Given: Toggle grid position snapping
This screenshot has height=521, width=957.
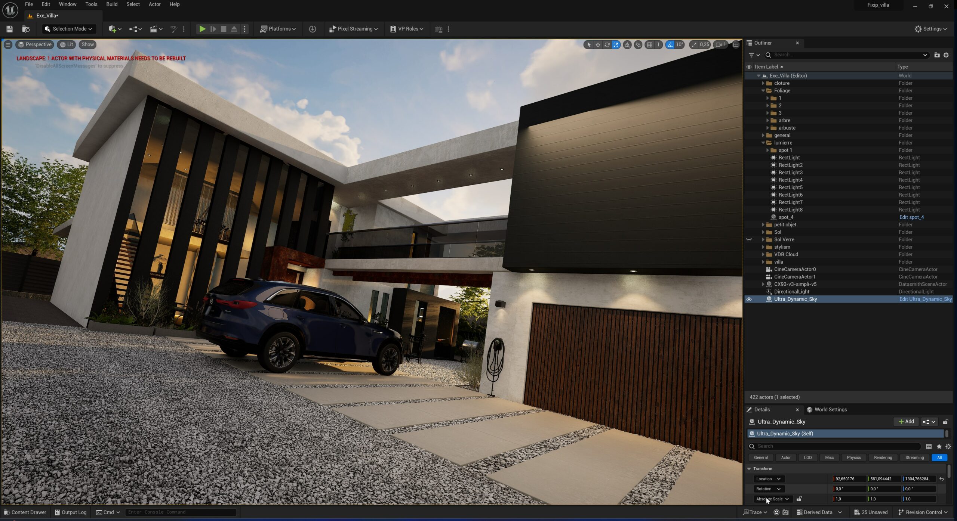Looking at the screenshot, I should click(650, 45).
